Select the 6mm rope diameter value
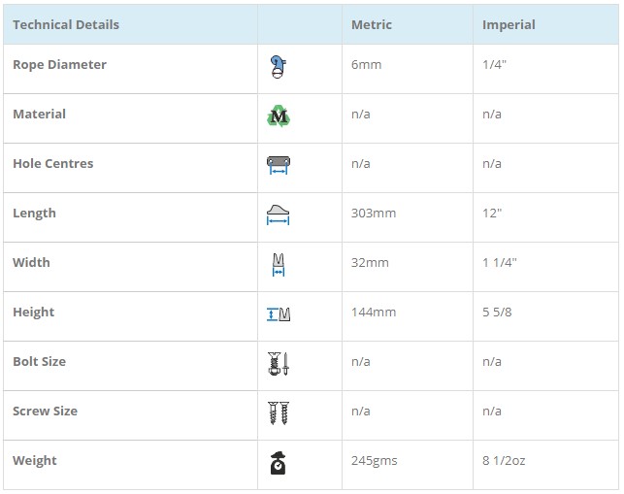The width and height of the screenshot is (624, 494). [367, 65]
